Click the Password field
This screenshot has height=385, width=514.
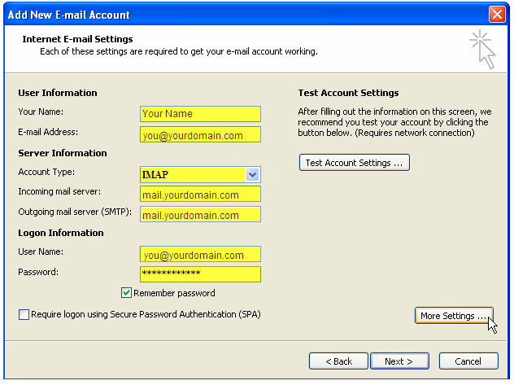(200, 274)
